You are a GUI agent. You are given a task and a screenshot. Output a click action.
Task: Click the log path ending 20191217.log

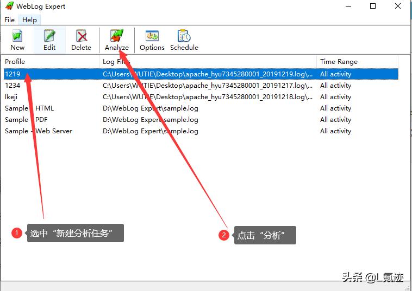[208, 86]
